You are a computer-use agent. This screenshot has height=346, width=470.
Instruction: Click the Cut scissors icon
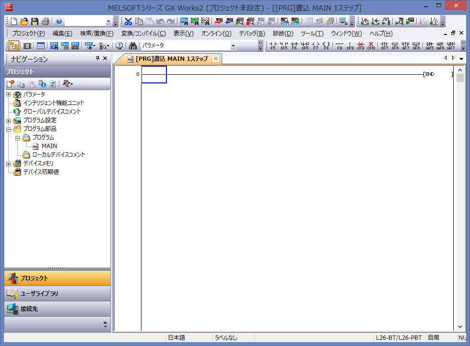(128, 22)
